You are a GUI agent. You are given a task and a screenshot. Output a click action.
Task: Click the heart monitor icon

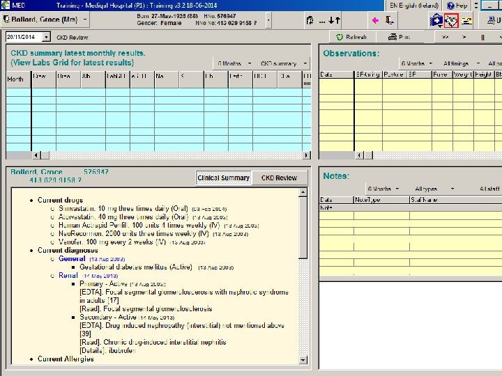pyautogui.click(x=451, y=21)
